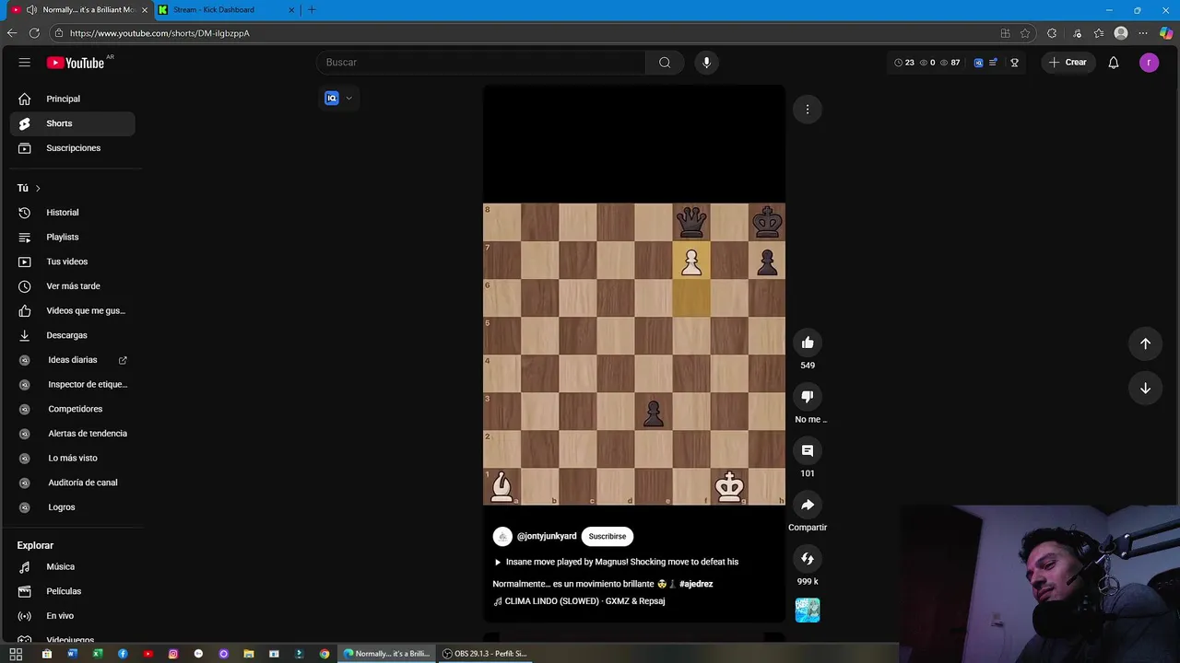The width and height of the screenshot is (1180, 663).
Task: Open Auditoría de canal in sidebar
Action: [72, 483]
